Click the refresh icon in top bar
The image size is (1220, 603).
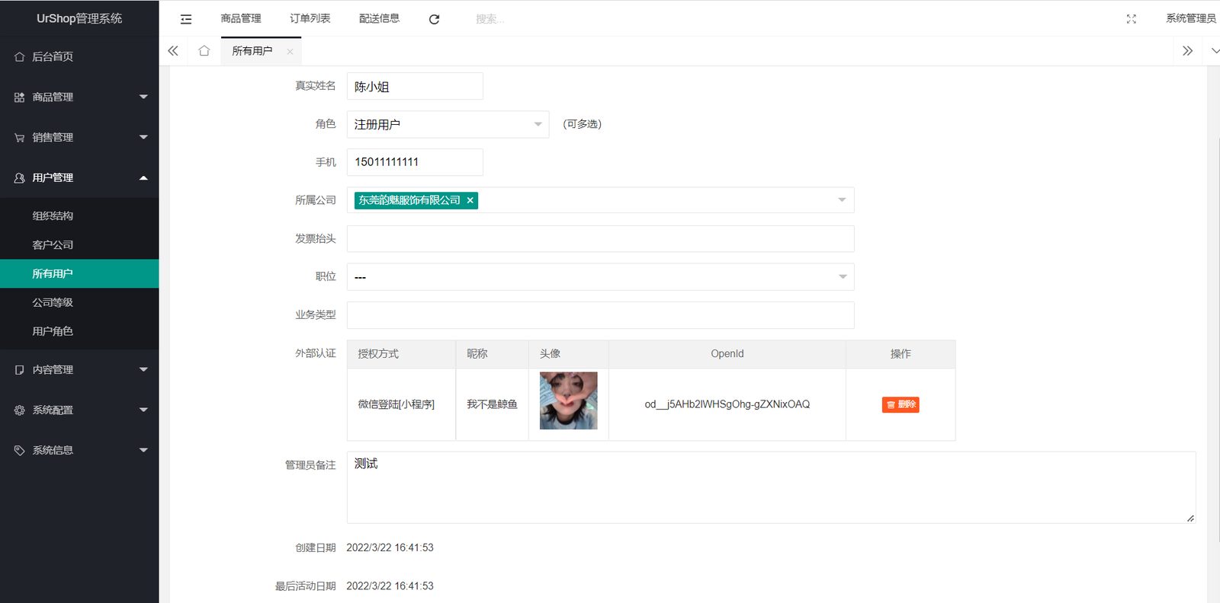point(434,19)
